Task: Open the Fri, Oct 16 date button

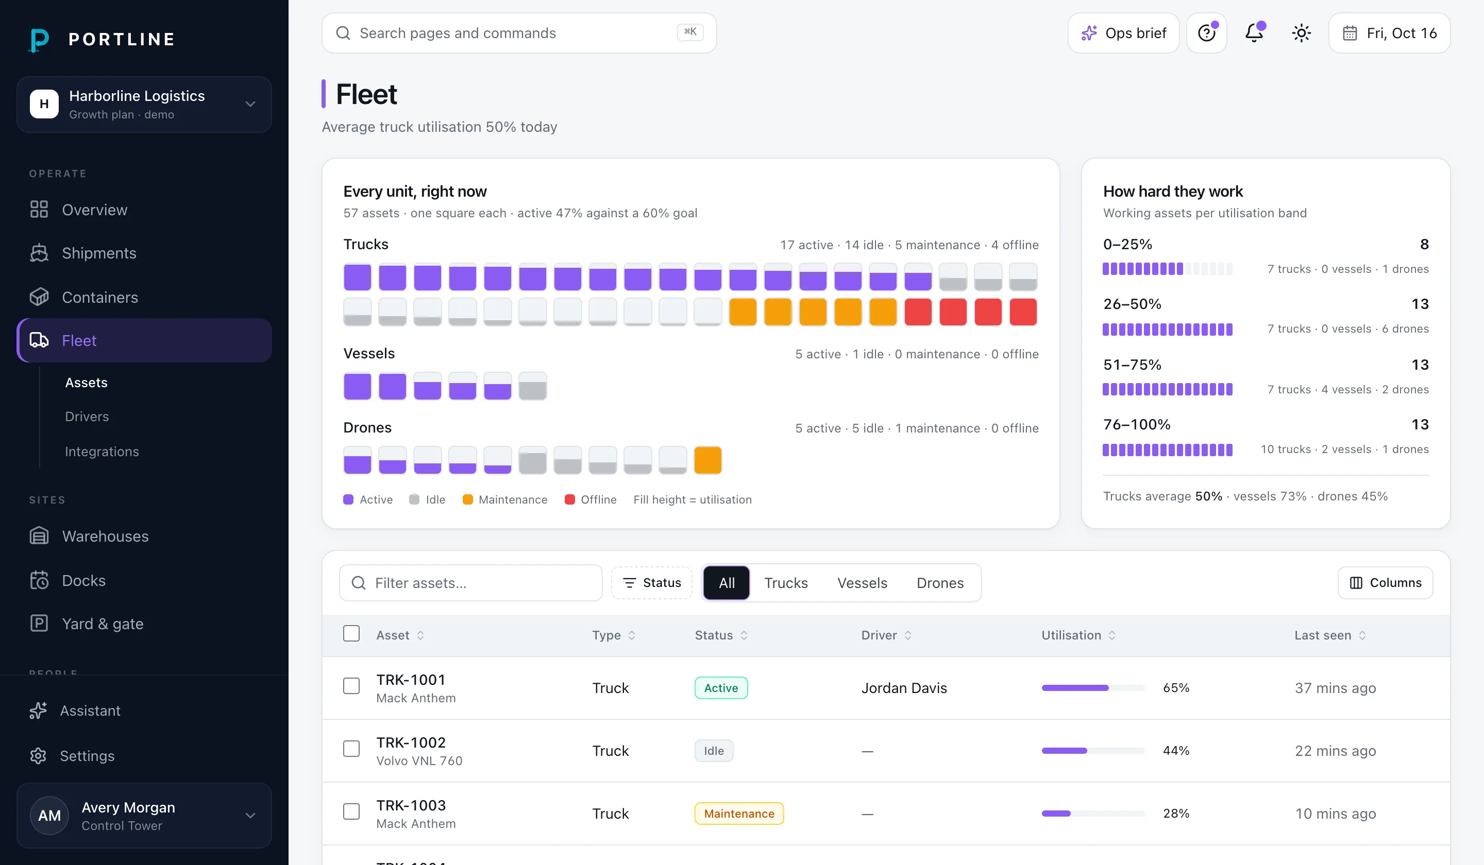Action: coord(1389,33)
